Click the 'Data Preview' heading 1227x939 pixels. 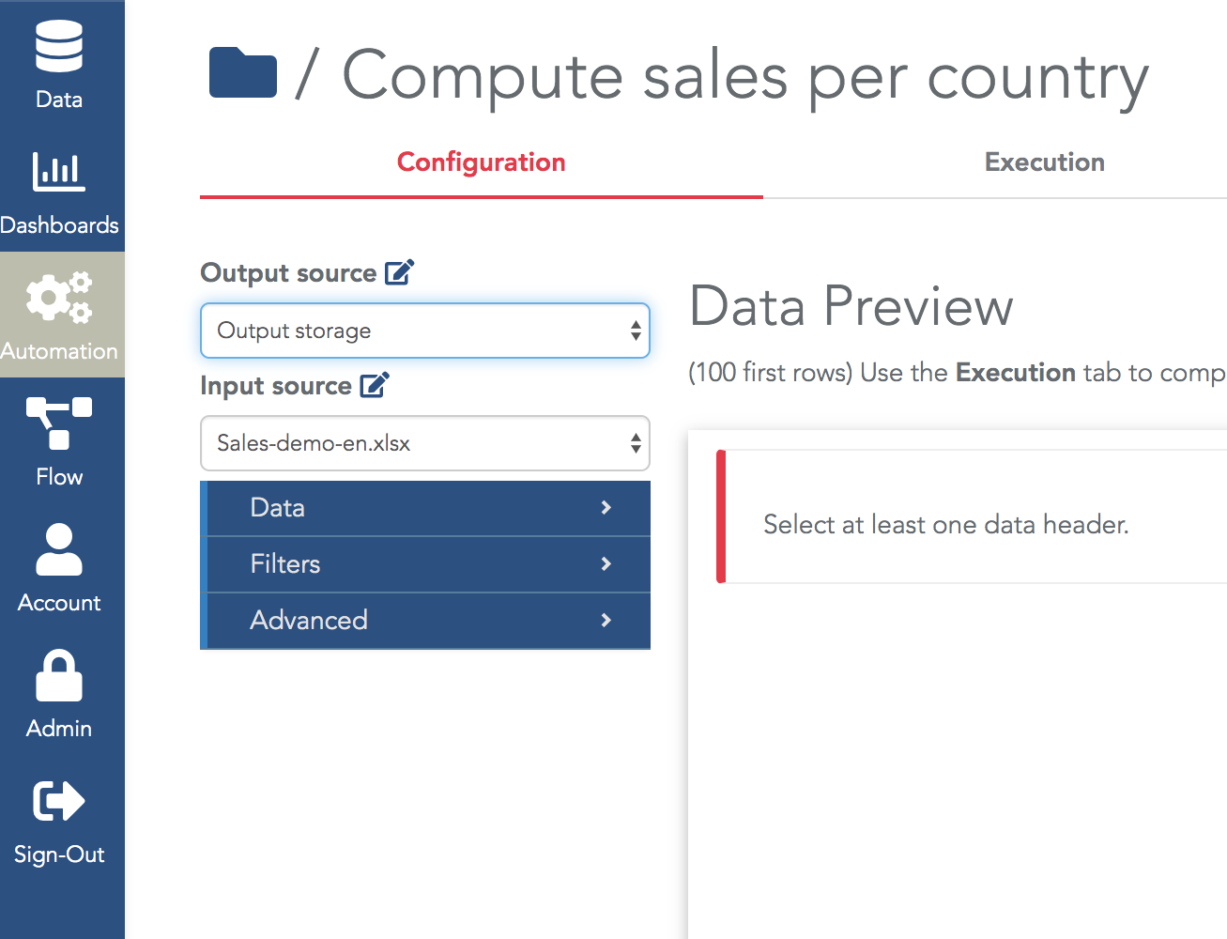click(x=851, y=306)
